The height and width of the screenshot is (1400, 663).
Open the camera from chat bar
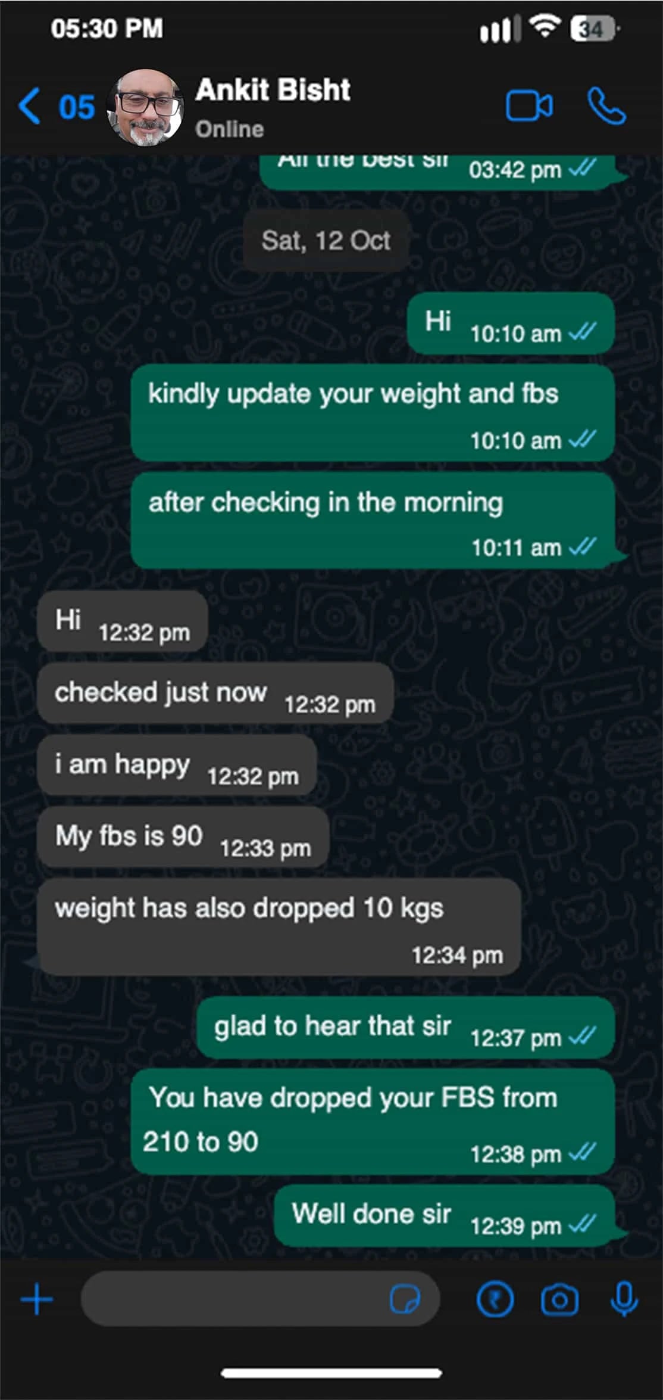click(x=559, y=1299)
